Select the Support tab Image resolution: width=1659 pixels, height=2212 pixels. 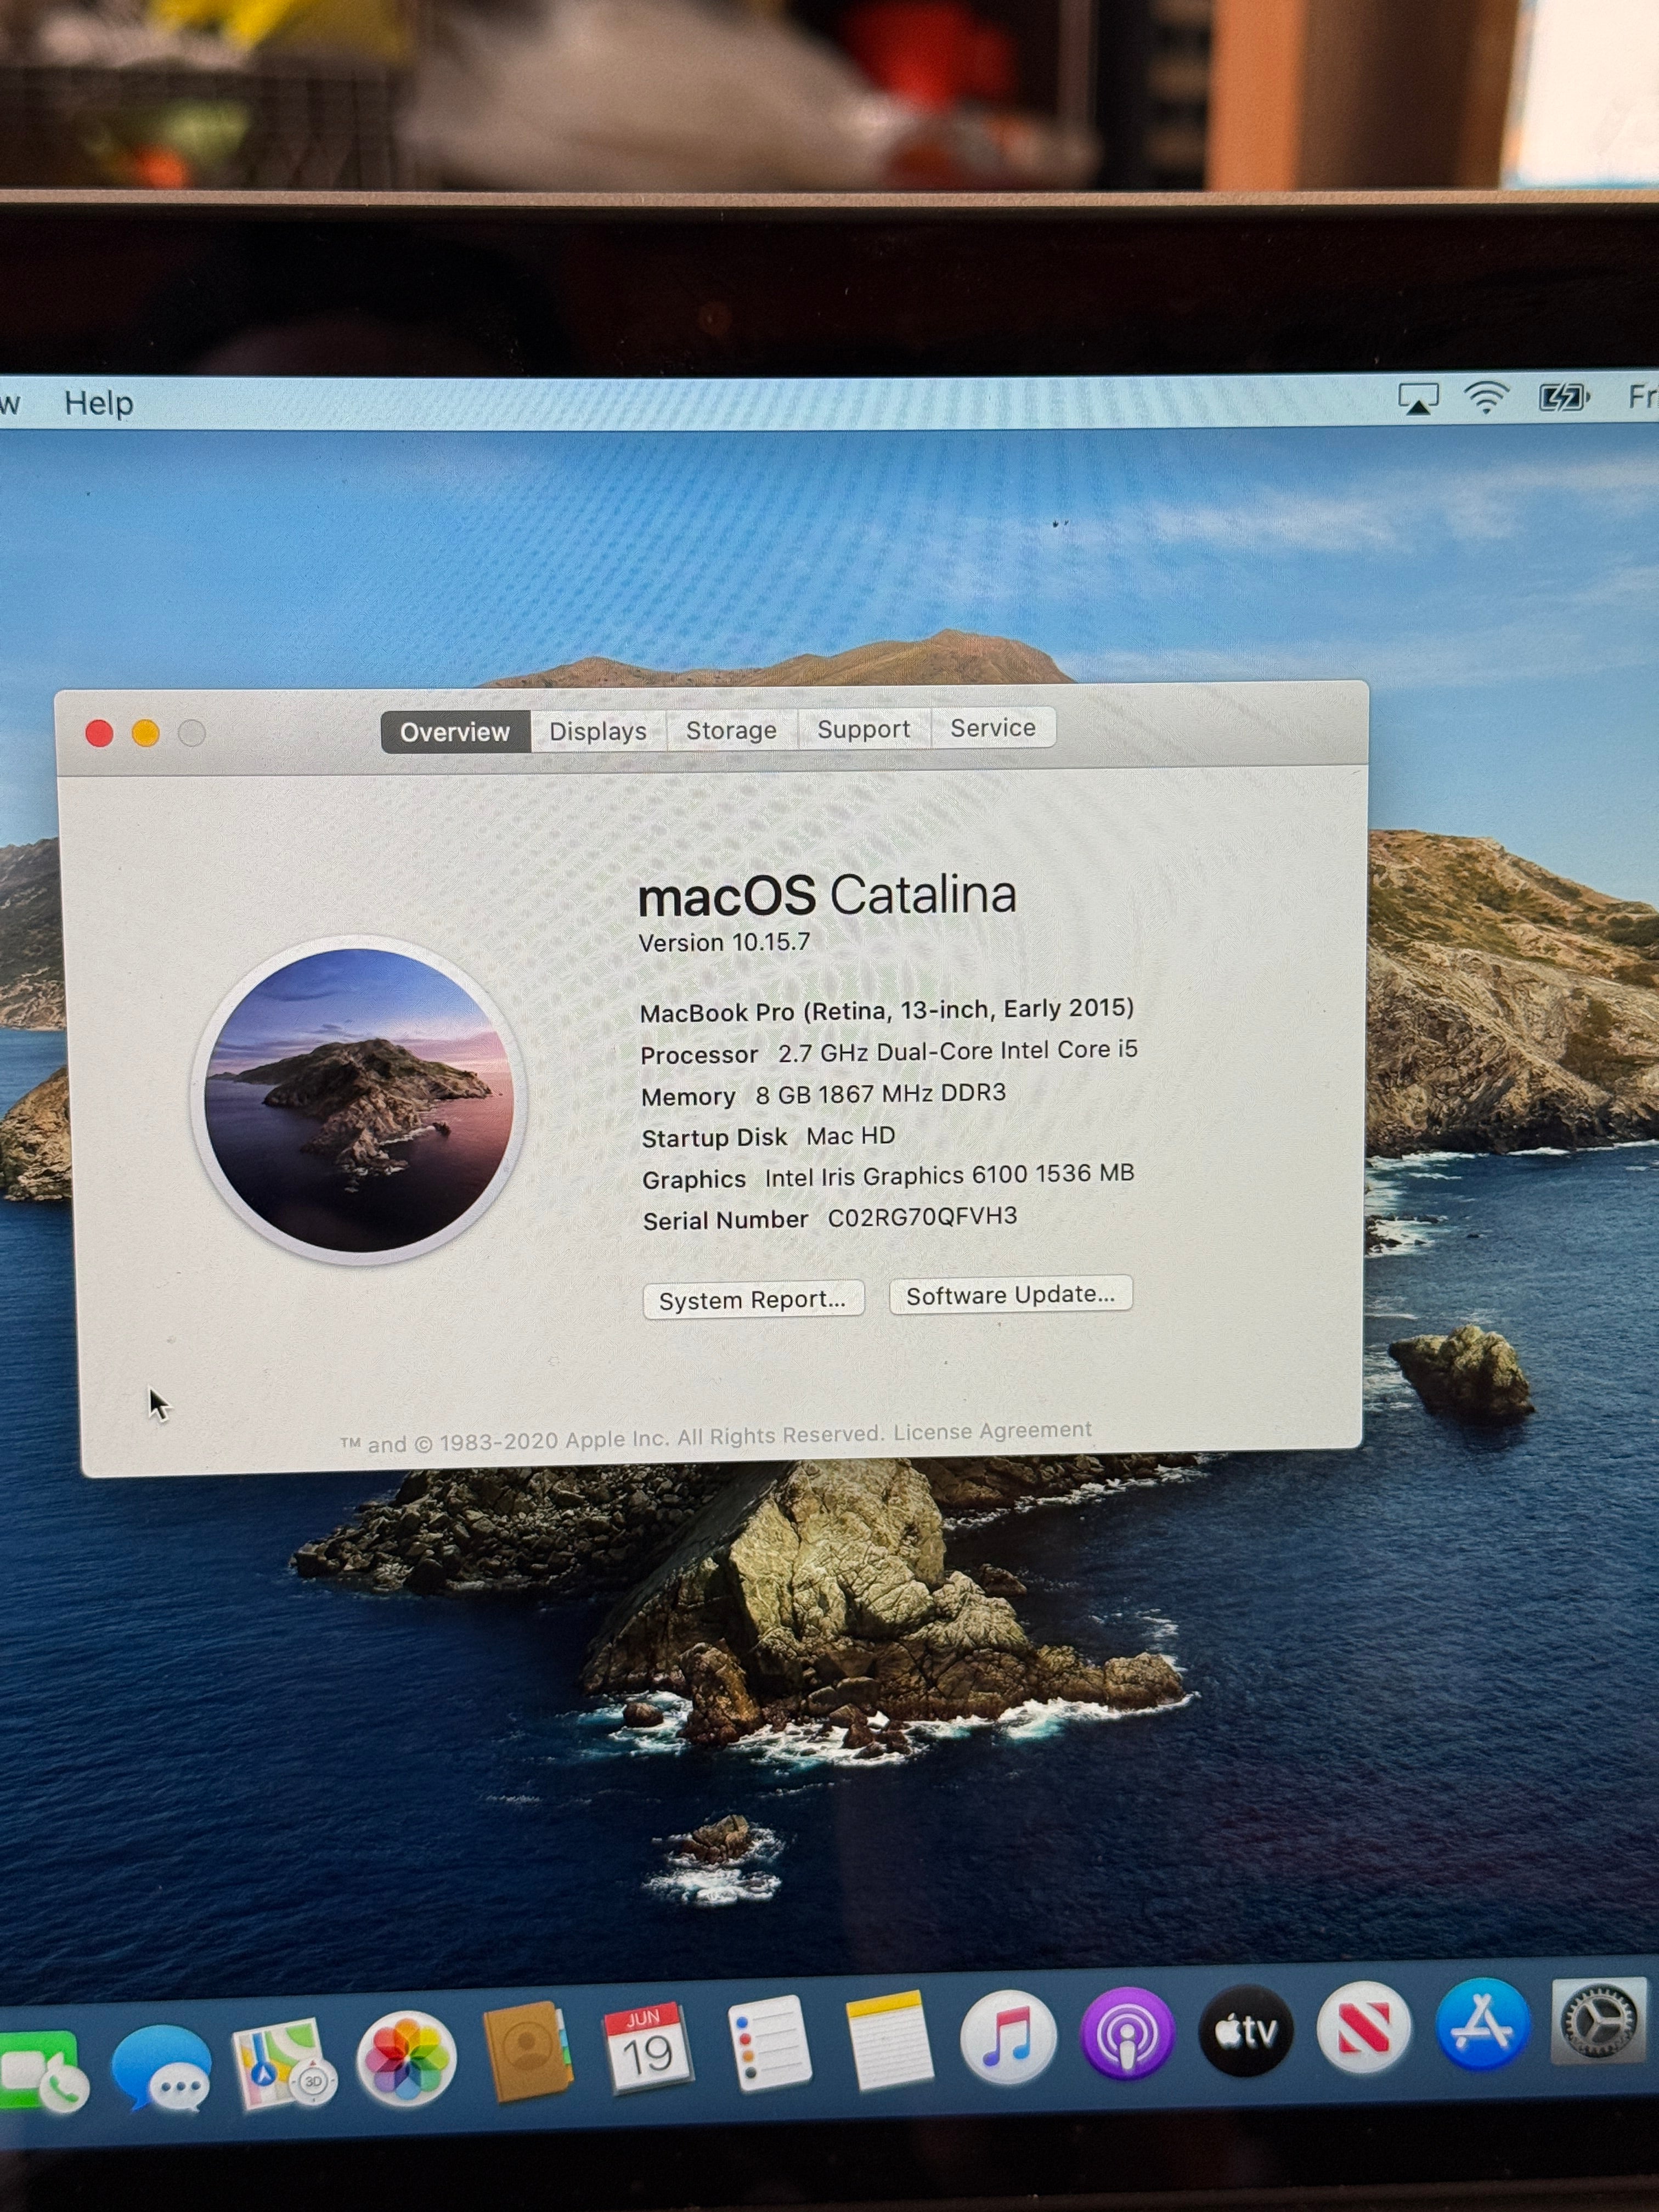(864, 729)
